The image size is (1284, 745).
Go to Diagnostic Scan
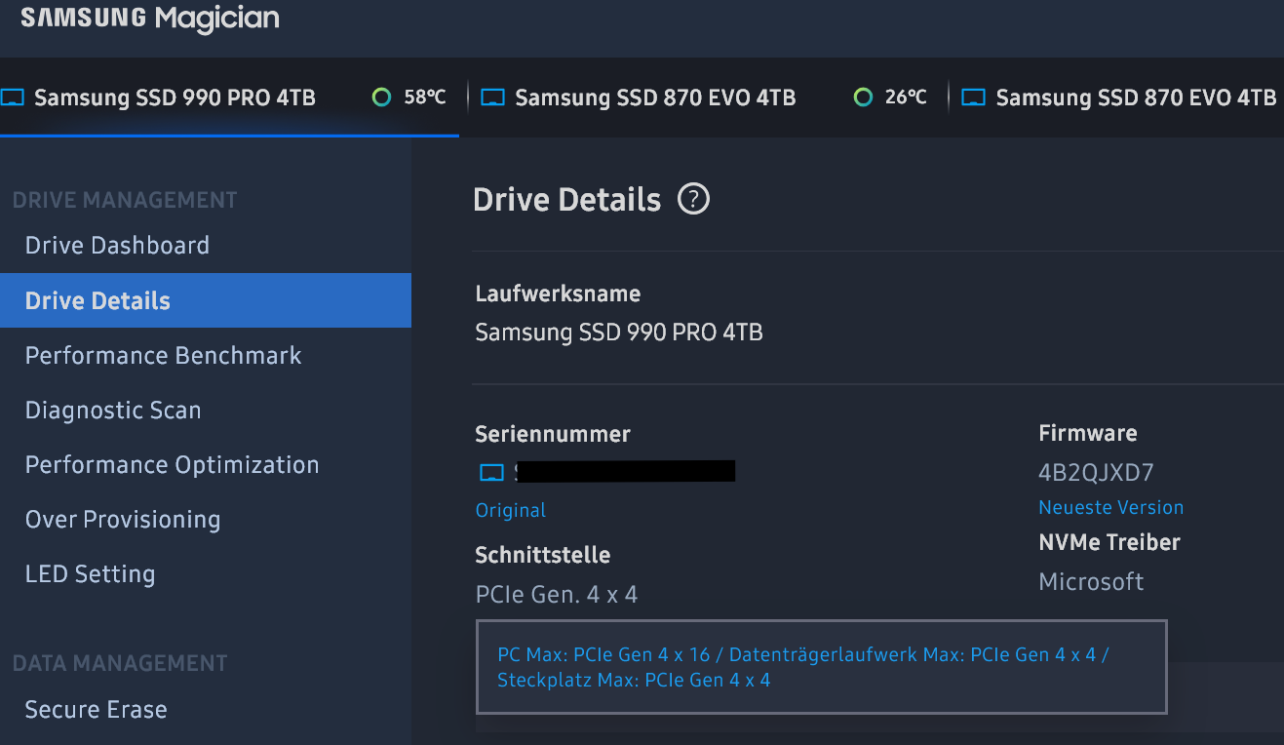(x=113, y=411)
